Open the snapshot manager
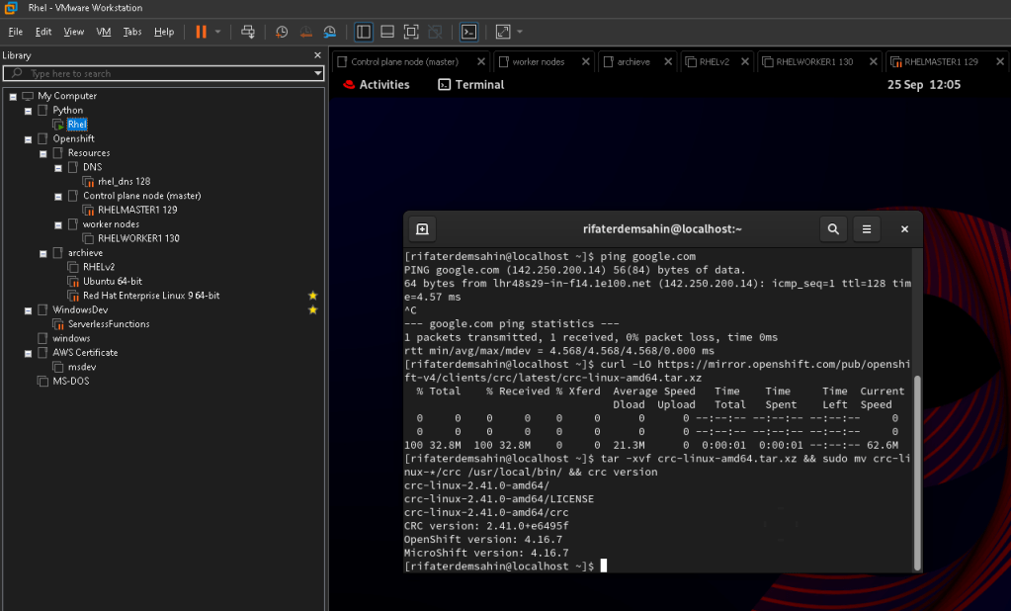This screenshot has width=1011, height=611. click(329, 32)
